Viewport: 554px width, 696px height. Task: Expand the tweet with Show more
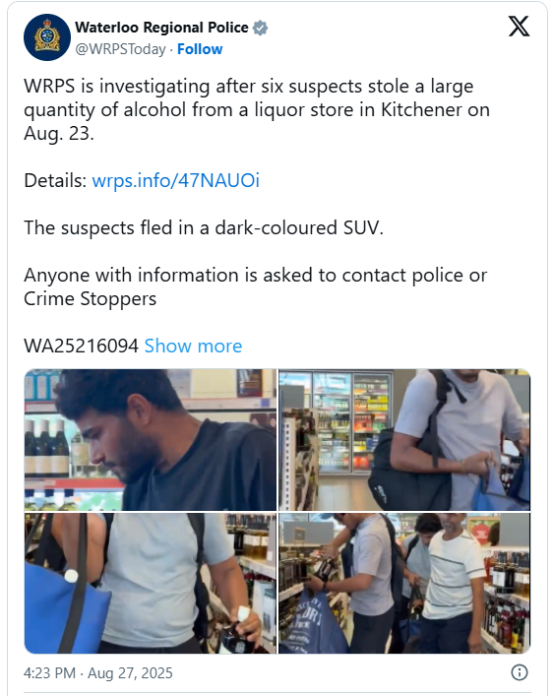[194, 346]
